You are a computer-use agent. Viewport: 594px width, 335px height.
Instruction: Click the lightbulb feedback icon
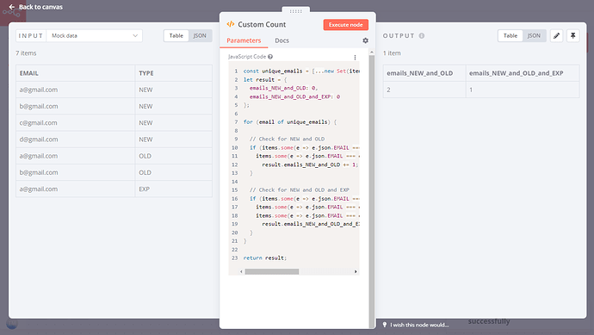385,325
